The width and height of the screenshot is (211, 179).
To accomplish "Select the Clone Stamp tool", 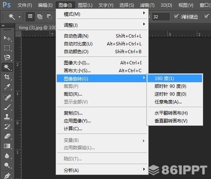I will (7, 116).
